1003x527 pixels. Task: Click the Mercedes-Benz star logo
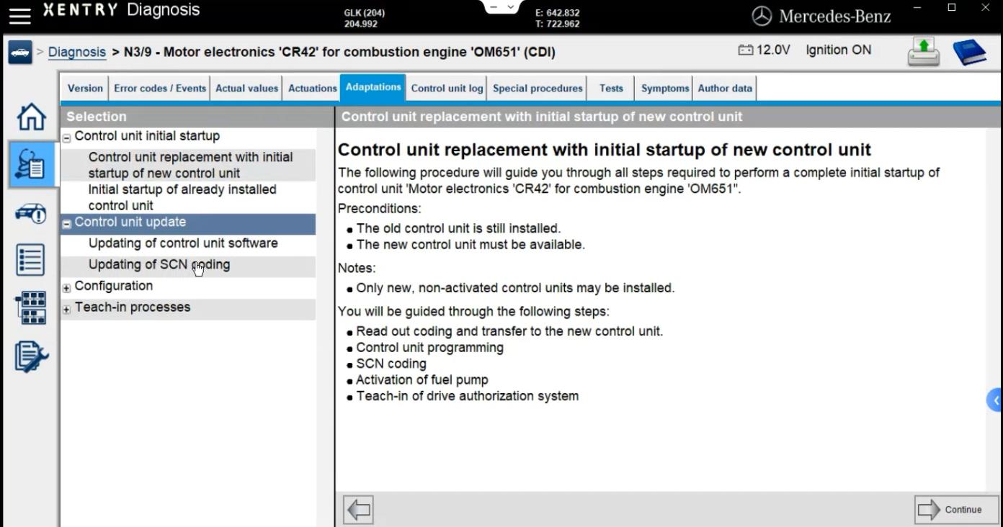(762, 16)
